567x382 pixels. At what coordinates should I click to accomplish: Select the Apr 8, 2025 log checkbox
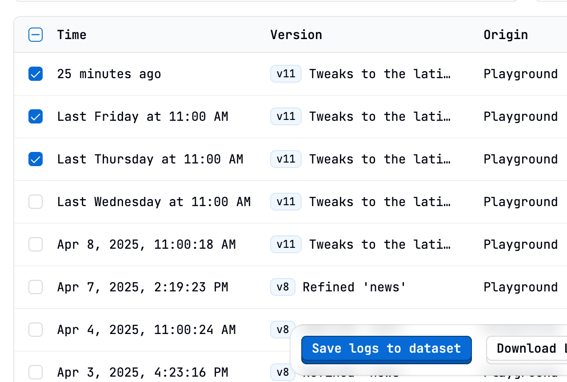36,244
